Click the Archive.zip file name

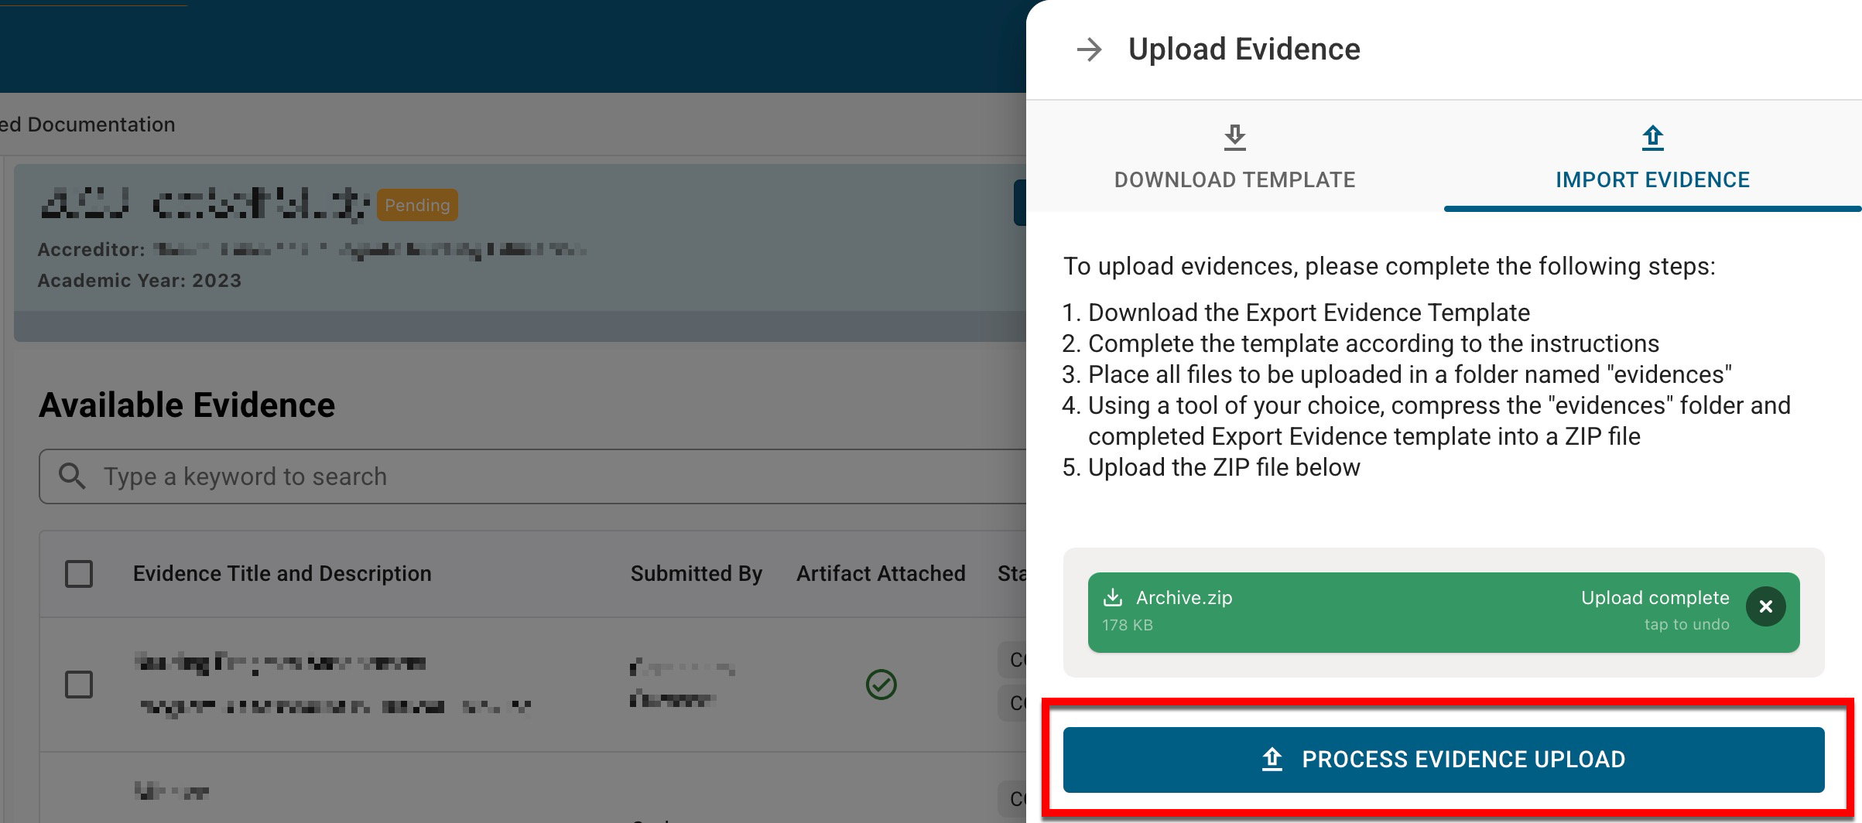[1183, 598]
